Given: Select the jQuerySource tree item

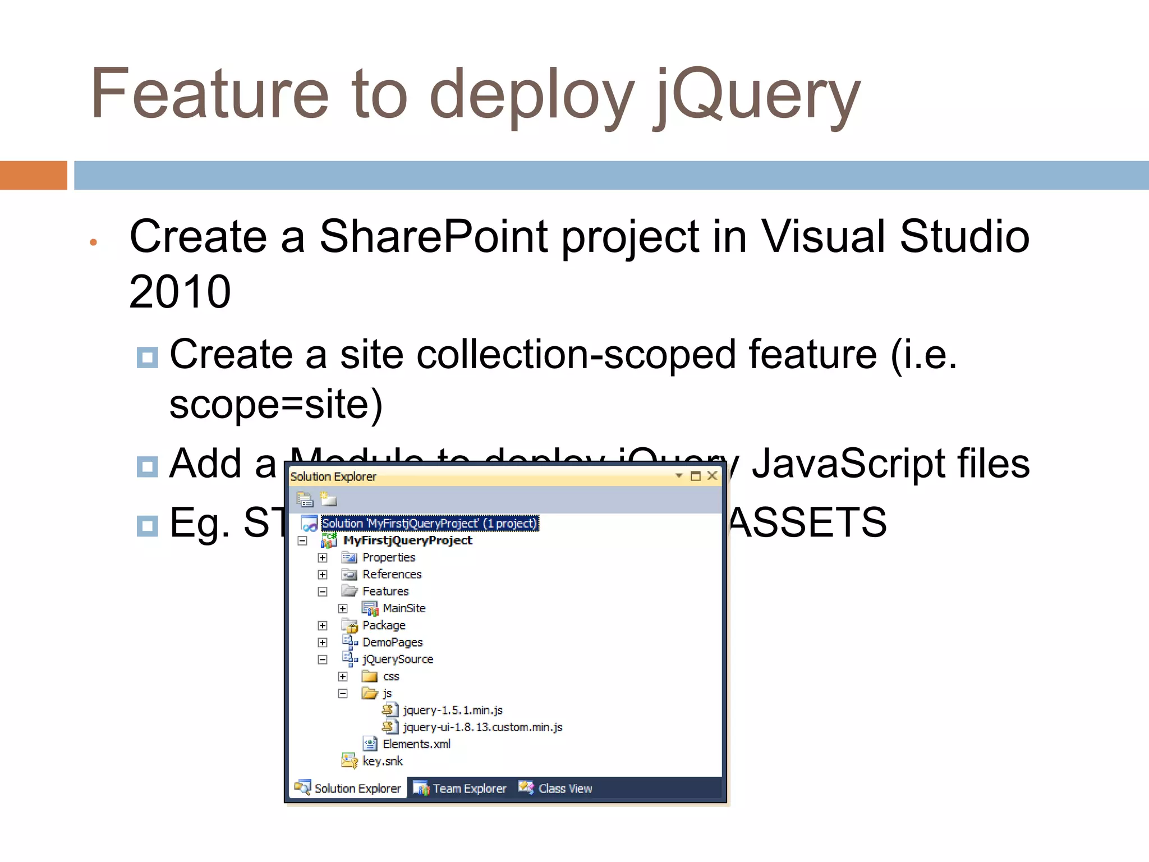Looking at the screenshot, I should pyautogui.click(x=398, y=659).
